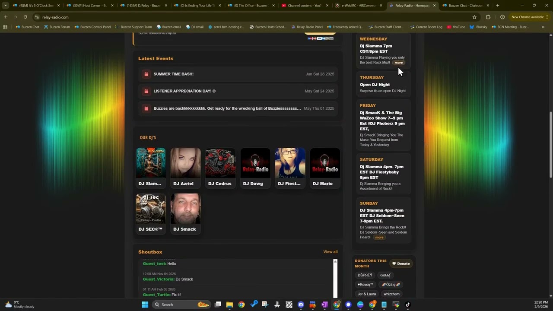
Task: View site information icon in address bar
Action: (x=37, y=17)
